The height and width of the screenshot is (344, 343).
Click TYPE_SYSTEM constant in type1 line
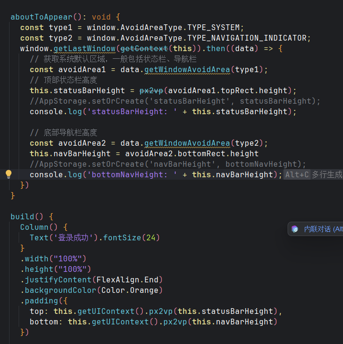214,28
